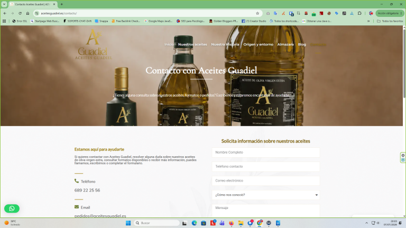Open 'Nuestra Historia' menu item
The height and width of the screenshot is (228, 406).
tap(225, 44)
